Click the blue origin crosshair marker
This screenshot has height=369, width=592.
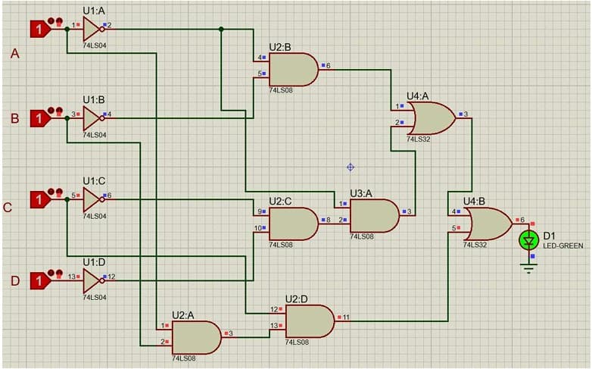[x=351, y=167]
